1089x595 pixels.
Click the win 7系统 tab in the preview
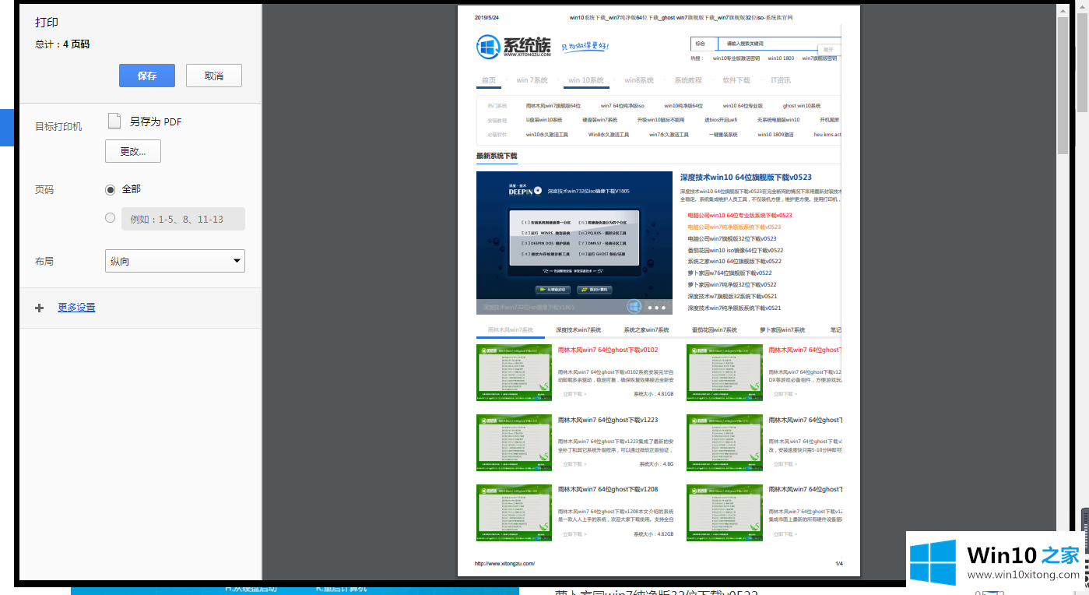pos(532,80)
